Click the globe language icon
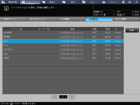The width and height of the screenshot is (140, 105). 123,2
